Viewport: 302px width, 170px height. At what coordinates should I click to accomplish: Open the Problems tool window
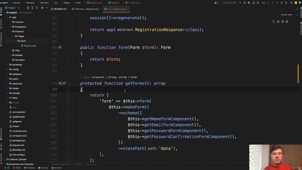[x=29, y=168]
